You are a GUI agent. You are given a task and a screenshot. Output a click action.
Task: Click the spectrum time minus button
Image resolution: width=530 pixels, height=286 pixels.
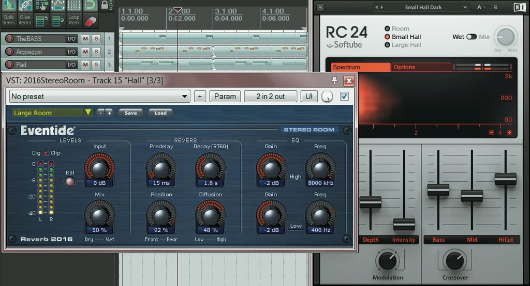tap(491, 133)
